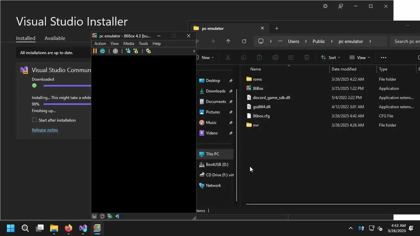Image resolution: width=420 pixels, height=236 pixels.
Task: Click the Cut scissors icon in Explorer
Action: 228,58
